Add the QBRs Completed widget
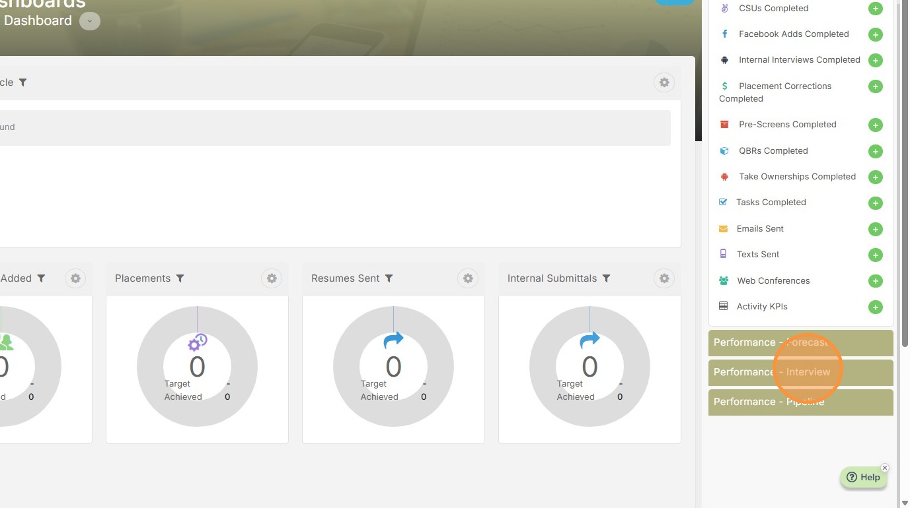 (x=875, y=151)
